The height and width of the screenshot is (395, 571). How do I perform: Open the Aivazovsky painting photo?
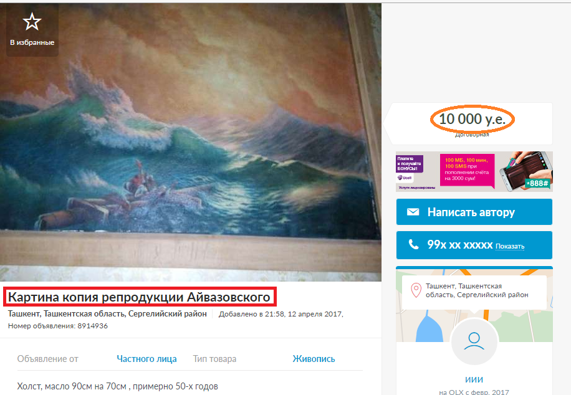click(191, 142)
